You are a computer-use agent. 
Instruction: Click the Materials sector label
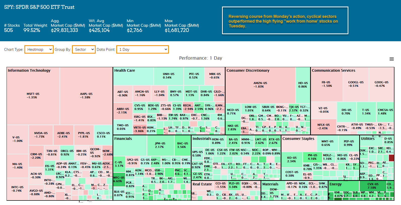(270, 184)
